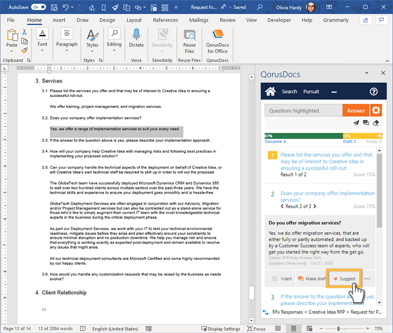This screenshot has width=393, height=333.
Task: Toggle the AutoSave switch off
Action: tap(38, 7)
